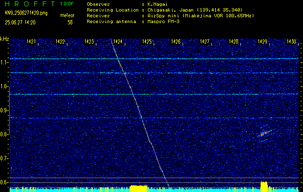The height and width of the screenshot is (192, 303).
Task: Click the 1429 time axis marker
Action: click(x=263, y=41)
